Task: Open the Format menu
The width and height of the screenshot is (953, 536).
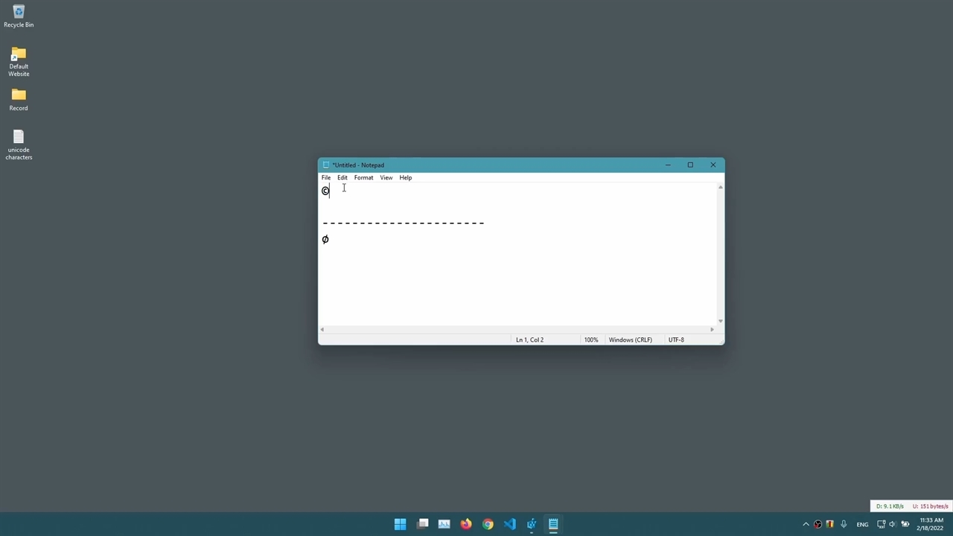Action: tap(363, 178)
